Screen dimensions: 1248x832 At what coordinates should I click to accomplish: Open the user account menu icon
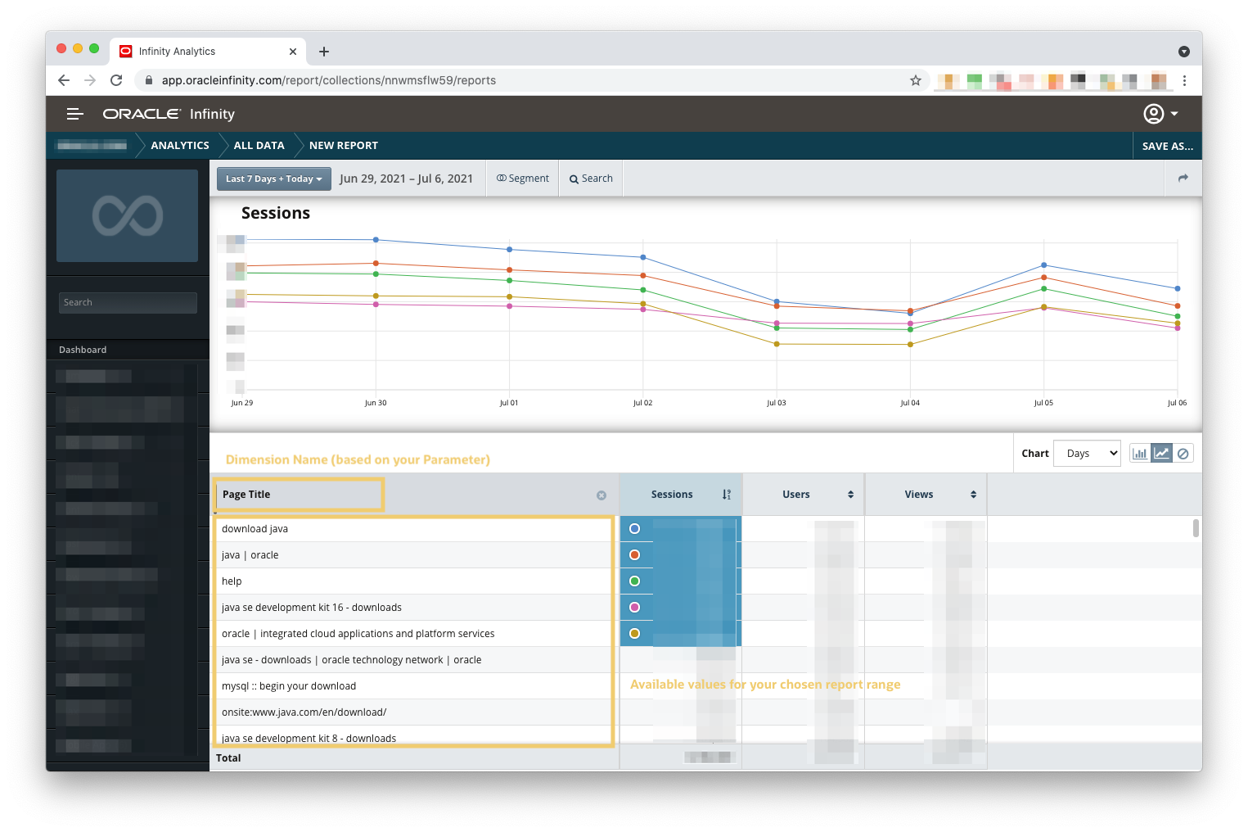(1153, 114)
